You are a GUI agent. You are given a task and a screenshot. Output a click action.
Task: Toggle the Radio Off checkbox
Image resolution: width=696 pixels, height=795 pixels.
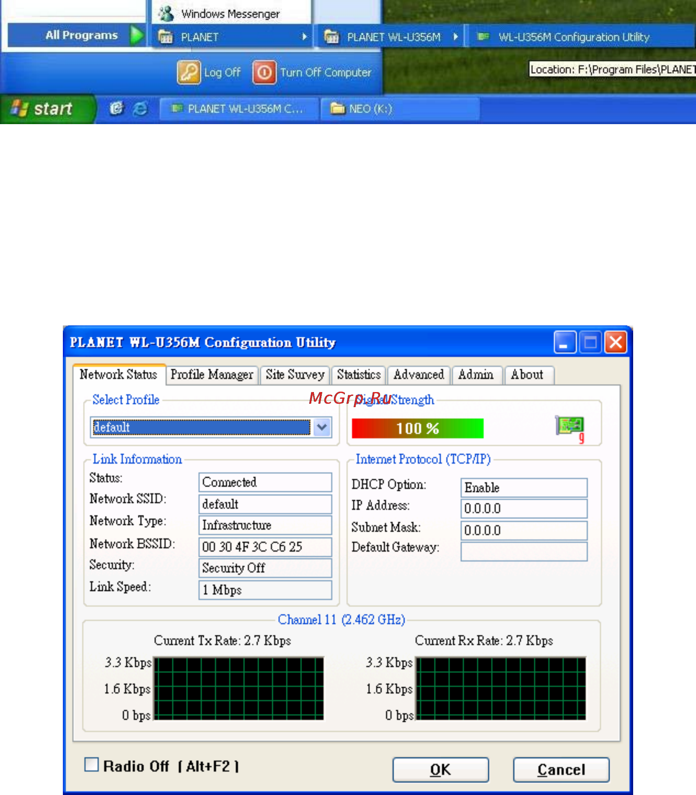tap(91, 764)
